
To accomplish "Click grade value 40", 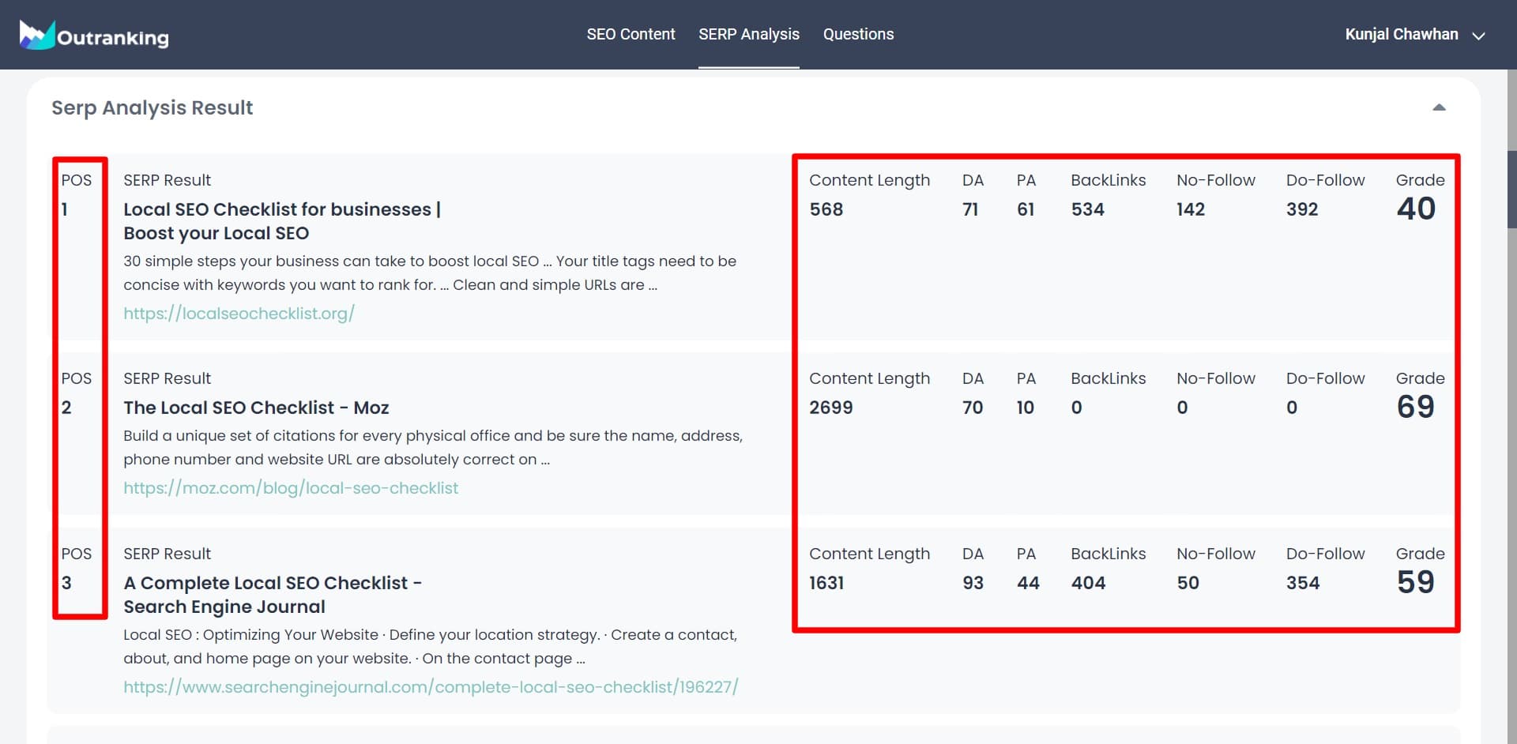I will coord(1416,209).
